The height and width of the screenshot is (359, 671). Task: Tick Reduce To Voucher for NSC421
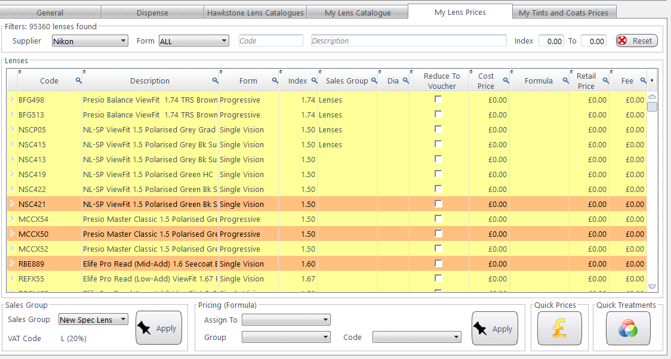[438, 203]
